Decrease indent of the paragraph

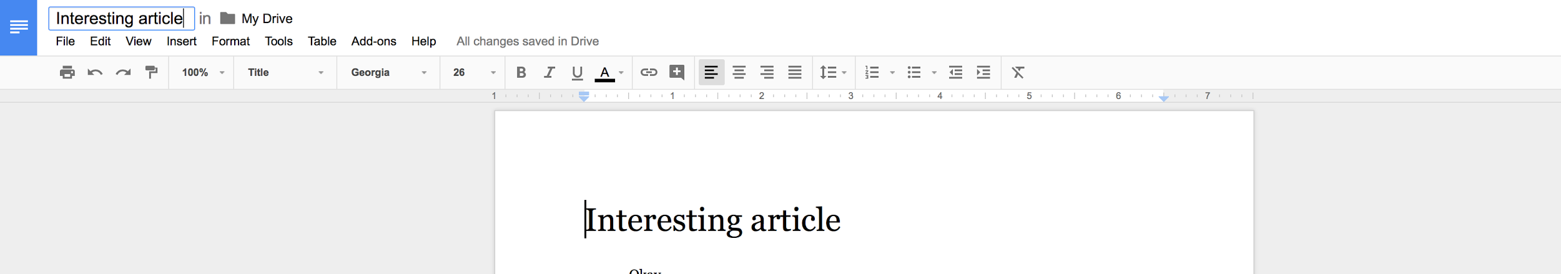pyautogui.click(x=955, y=72)
